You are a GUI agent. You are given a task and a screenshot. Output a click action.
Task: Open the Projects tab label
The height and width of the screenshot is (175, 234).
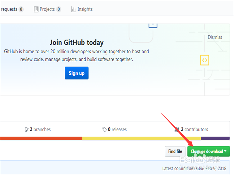pos(47,9)
